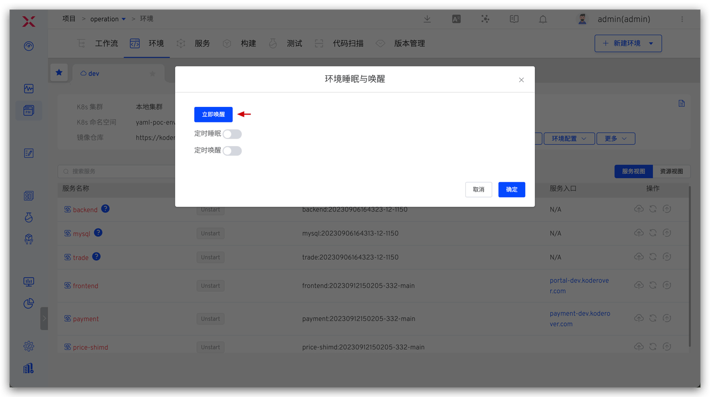Click the settings gear in the sidebar
This screenshot has height=397, width=710.
pos(28,346)
